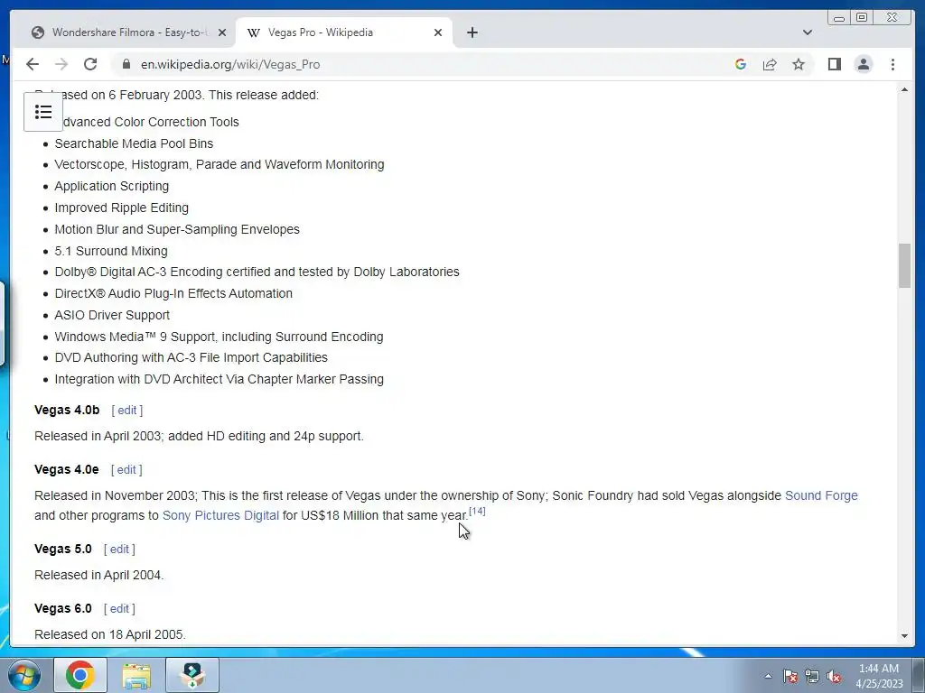The image size is (925, 693).
Task: Open the installer icon in taskbar
Action: (x=192, y=675)
